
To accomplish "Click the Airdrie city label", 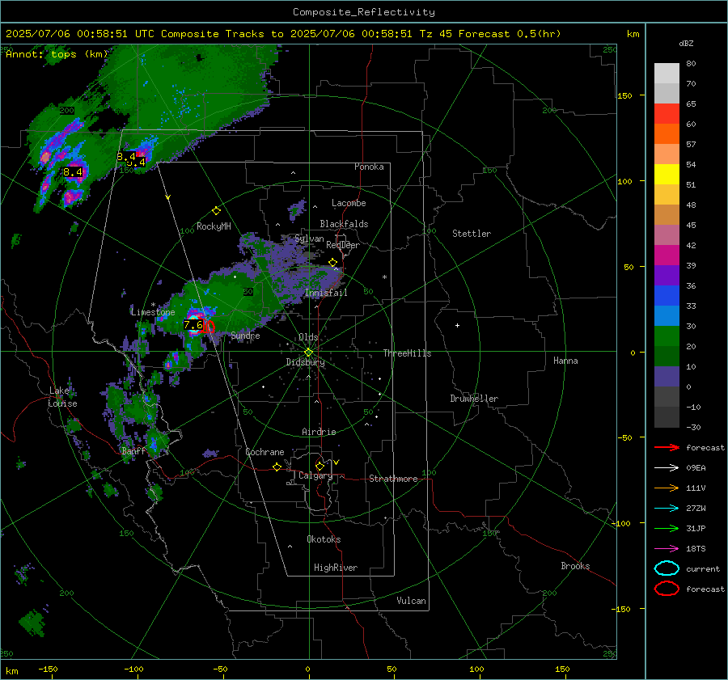I will (319, 432).
